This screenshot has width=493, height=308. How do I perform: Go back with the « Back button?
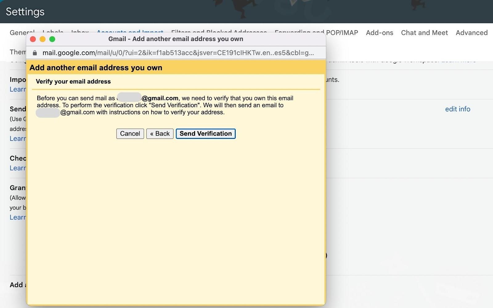[x=160, y=134]
